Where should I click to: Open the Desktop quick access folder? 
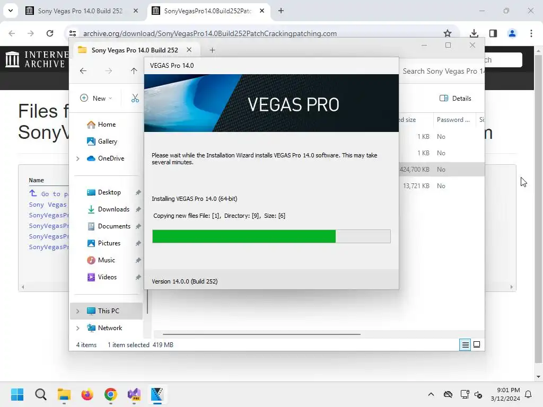(103, 192)
